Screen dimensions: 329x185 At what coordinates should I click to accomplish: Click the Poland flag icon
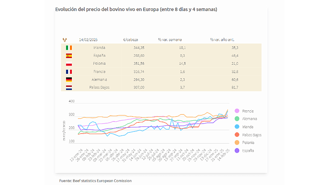[x=69, y=63]
